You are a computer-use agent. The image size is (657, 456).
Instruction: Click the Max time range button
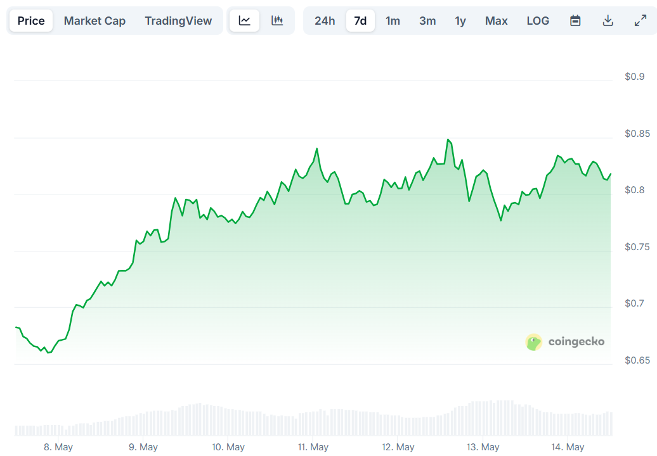(x=496, y=20)
